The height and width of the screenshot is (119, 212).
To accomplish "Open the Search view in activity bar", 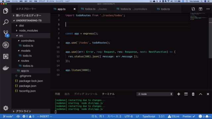I will tap(6, 22).
